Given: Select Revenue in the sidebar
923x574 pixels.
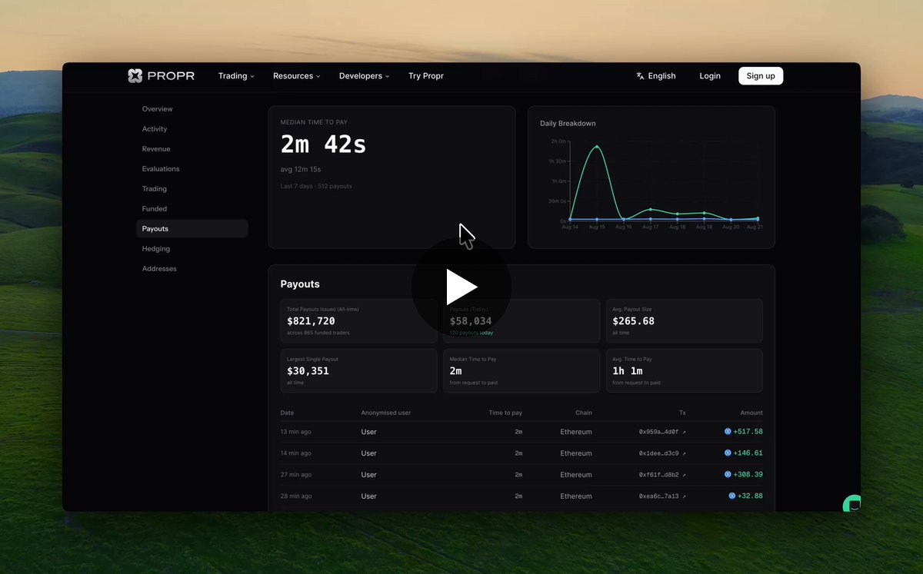Looking at the screenshot, I should click(x=156, y=149).
